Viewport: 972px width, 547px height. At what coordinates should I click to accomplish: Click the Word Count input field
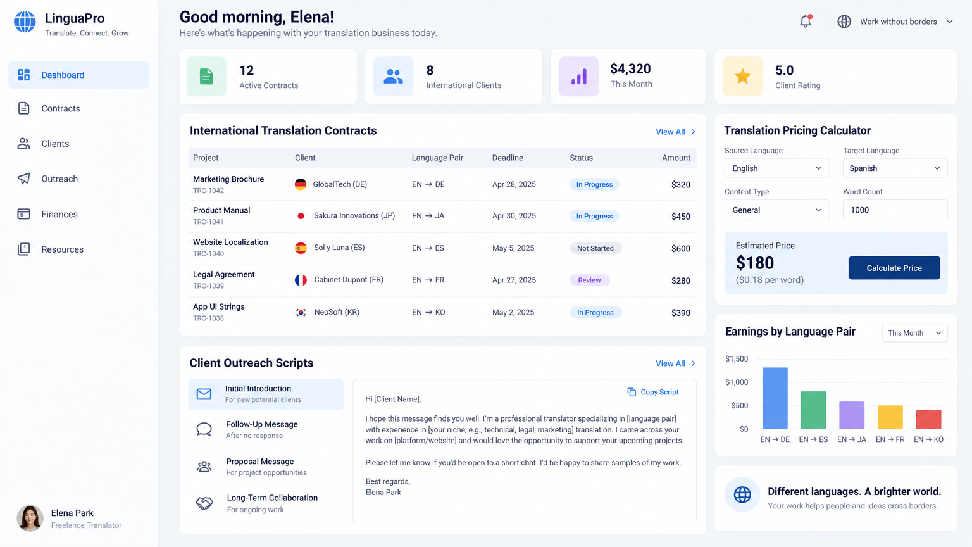[x=895, y=210]
